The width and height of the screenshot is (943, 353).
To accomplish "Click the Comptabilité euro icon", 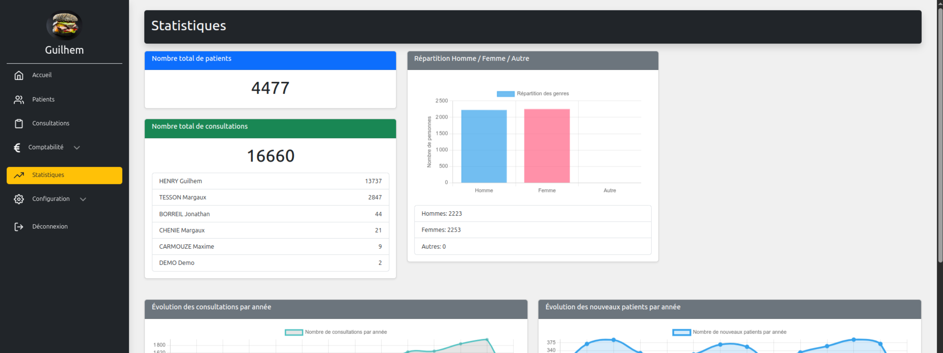I will [17, 147].
